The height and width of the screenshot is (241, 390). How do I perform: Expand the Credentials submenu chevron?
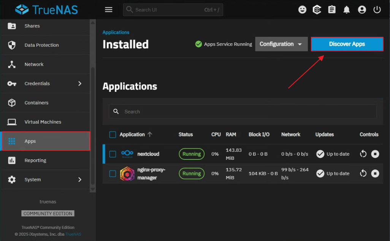pyautogui.click(x=79, y=83)
